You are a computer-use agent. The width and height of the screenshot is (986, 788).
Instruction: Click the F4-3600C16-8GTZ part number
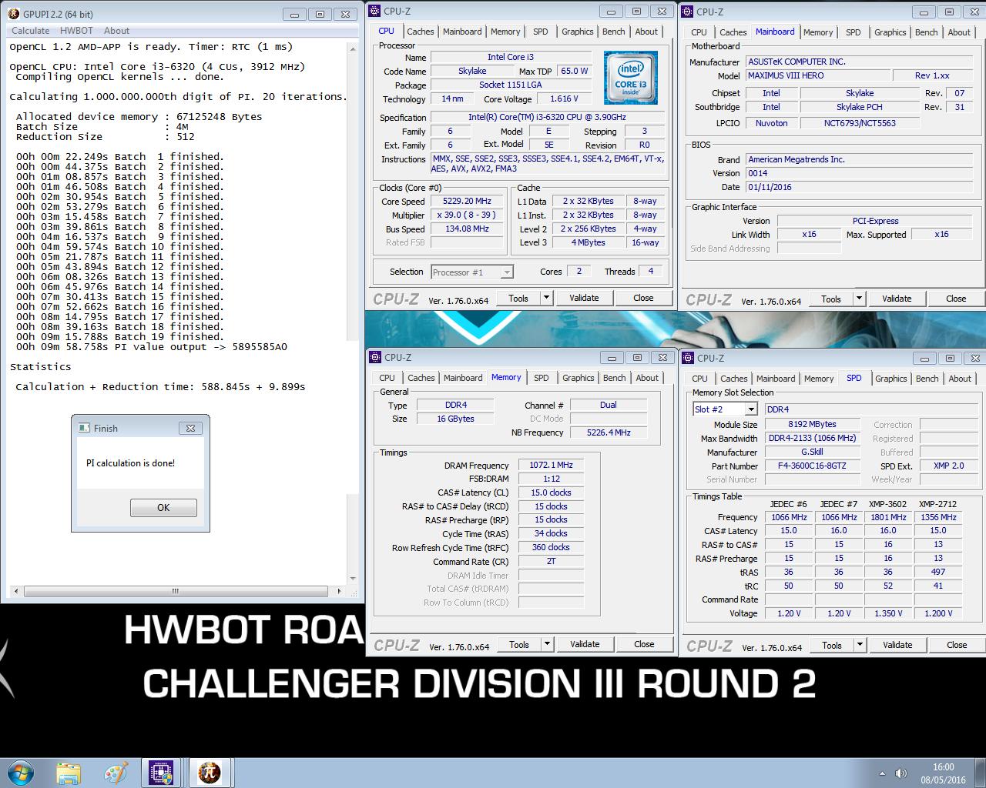[x=812, y=466]
